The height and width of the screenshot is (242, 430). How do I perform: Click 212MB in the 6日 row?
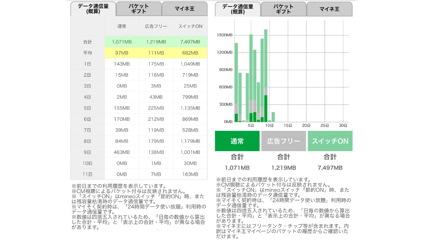coord(156,119)
